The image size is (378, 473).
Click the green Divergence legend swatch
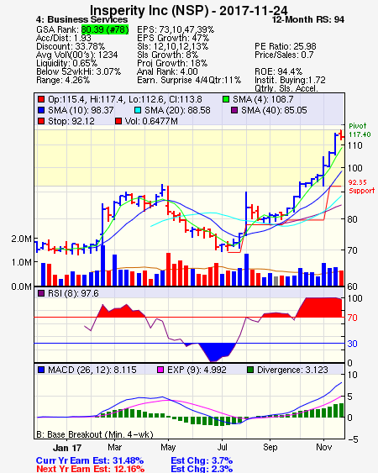click(x=250, y=370)
